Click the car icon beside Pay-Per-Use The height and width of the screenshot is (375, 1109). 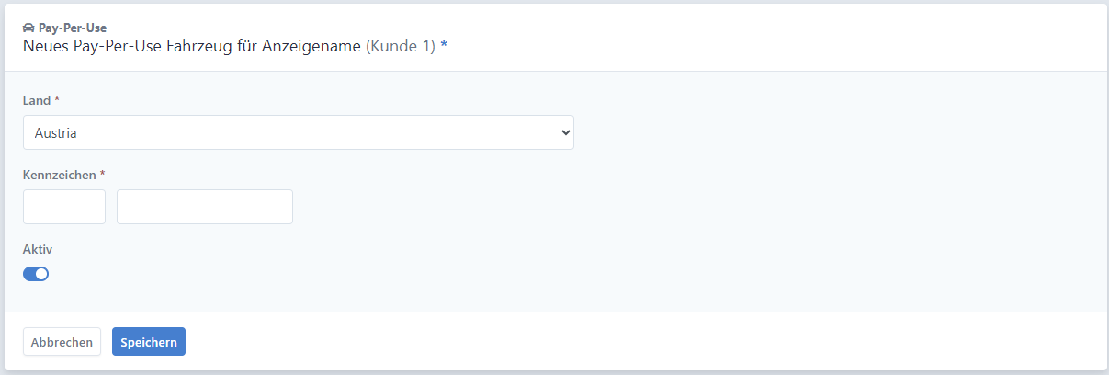[28, 28]
